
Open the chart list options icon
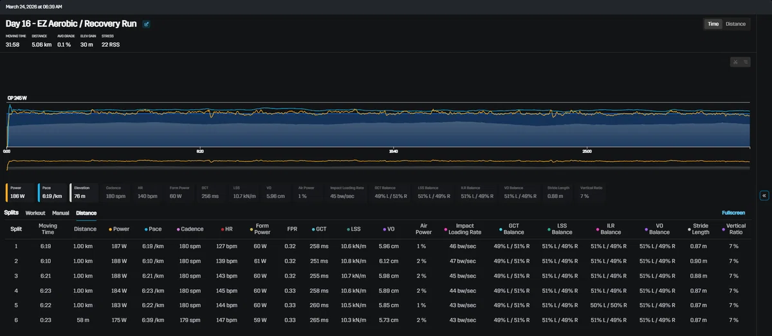[x=746, y=62]
